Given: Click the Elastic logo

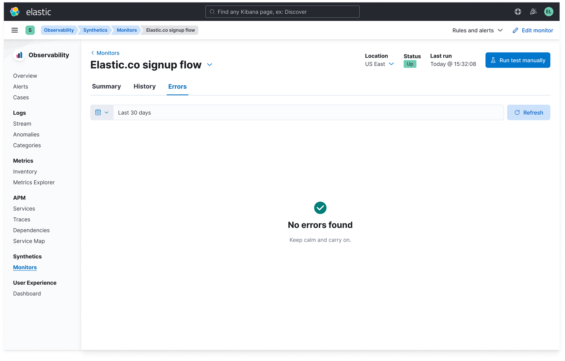Looking at the screenshot, I should 14,12.
